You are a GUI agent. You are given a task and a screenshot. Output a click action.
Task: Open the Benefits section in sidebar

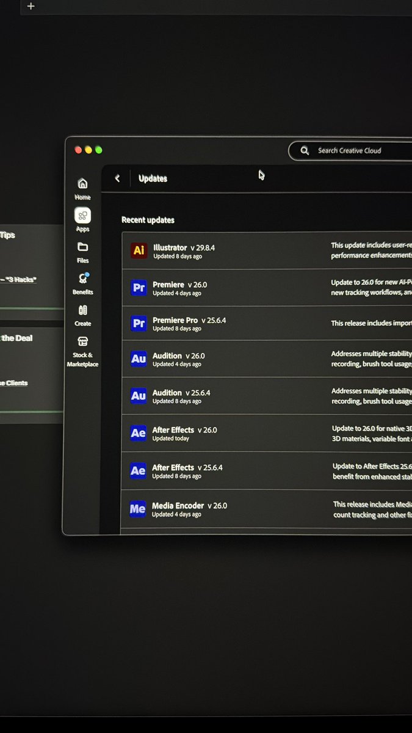coord(82,283)
